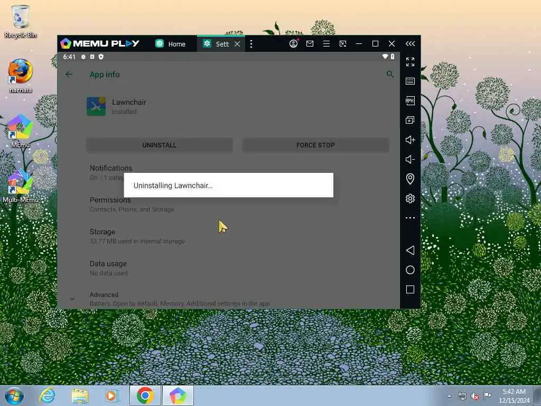Screen dimensions: 541x406
Task: Open the MEmu Home tab
Action: (x=170, y=44)
